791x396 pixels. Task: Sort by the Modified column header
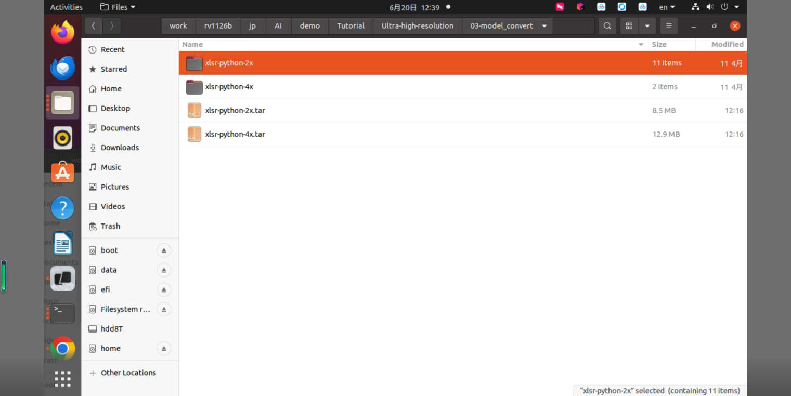(721, 45)
